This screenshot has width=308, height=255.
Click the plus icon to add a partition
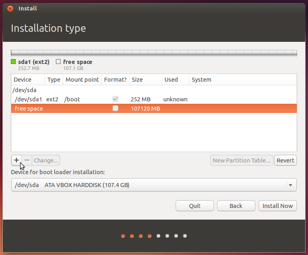click(x=16, y=160)
